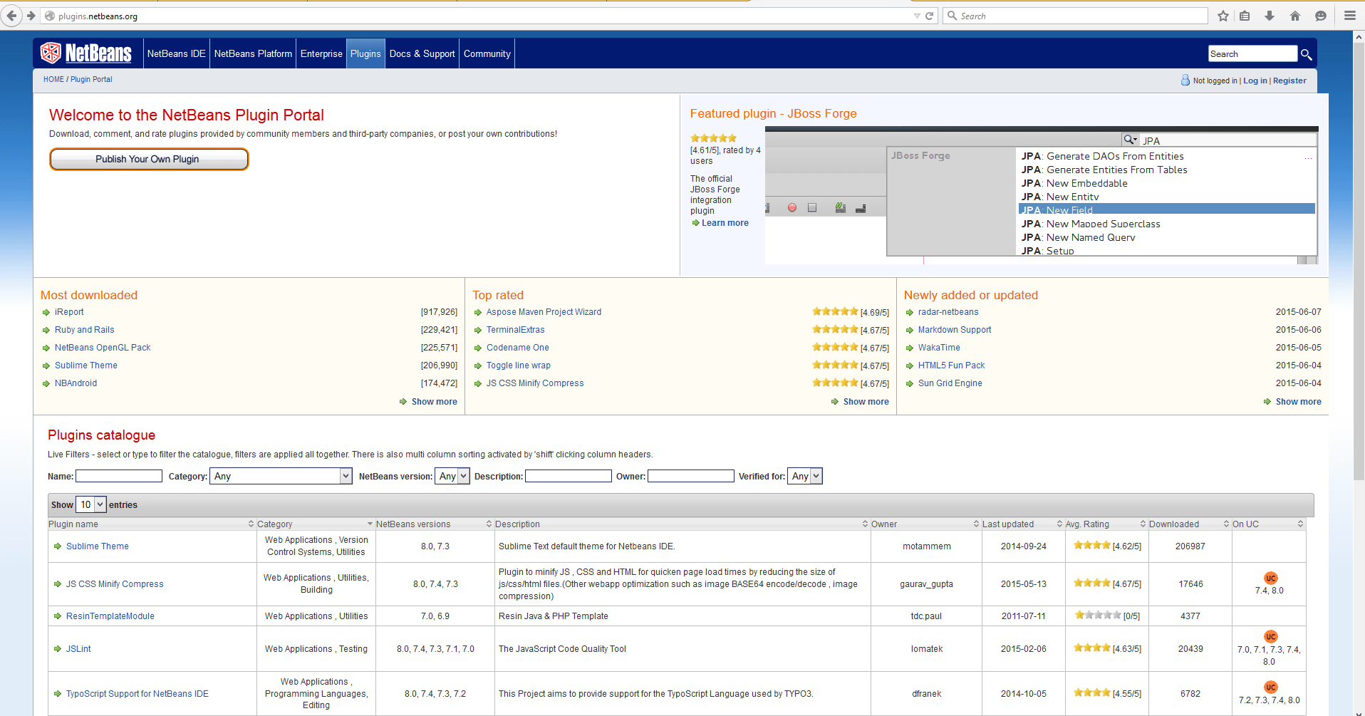Open the browser hamburger menu
This screenshot has width=1365, height=716.
pyautogui.click(x=1349, y=16)
